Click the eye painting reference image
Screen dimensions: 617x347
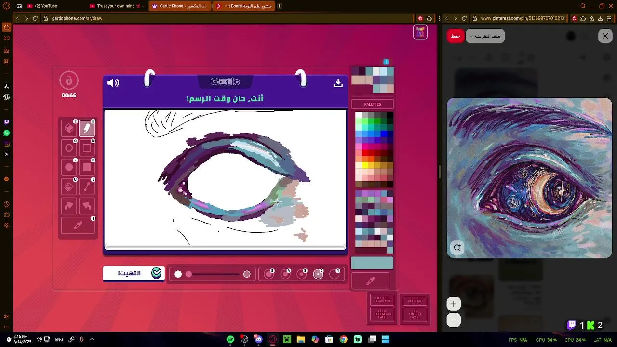tap(529, 178)
